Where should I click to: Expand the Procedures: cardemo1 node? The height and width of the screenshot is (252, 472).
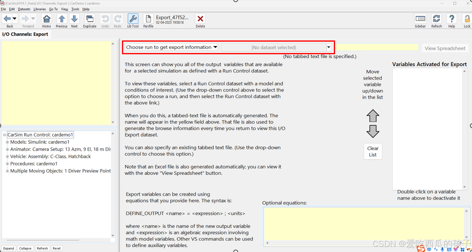click(7, 164)
